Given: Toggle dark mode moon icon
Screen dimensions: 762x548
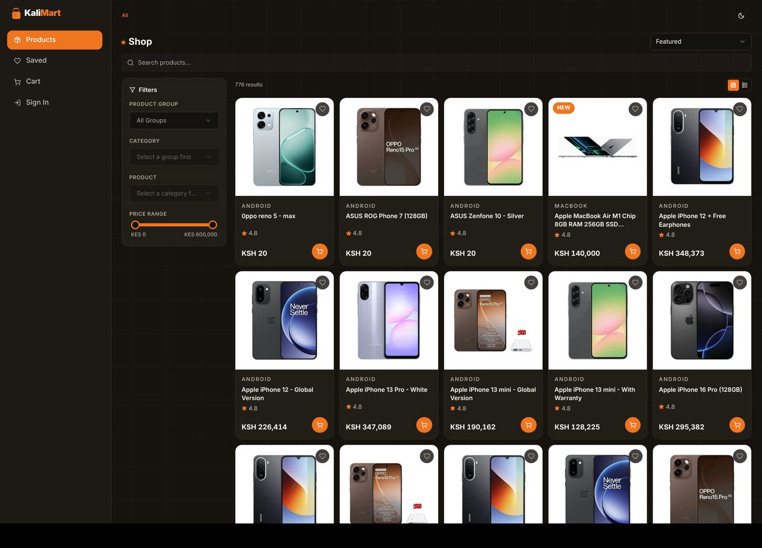Looking at the screenshot, I should pyautogui.click(x=741, y=16).
